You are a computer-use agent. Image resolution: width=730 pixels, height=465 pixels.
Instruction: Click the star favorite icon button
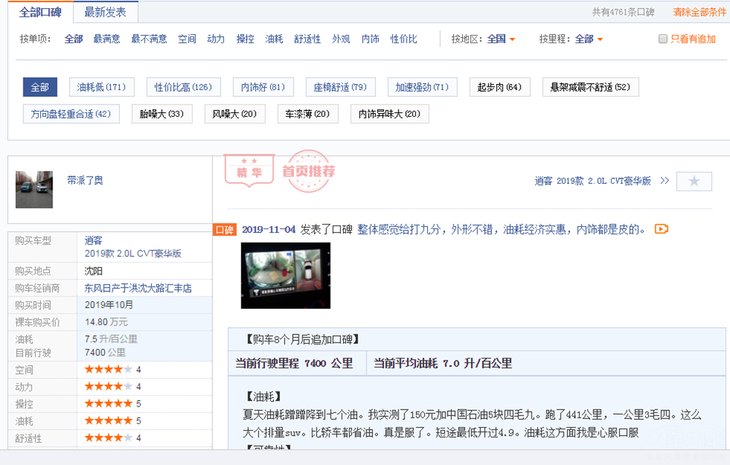pos(693,181)
